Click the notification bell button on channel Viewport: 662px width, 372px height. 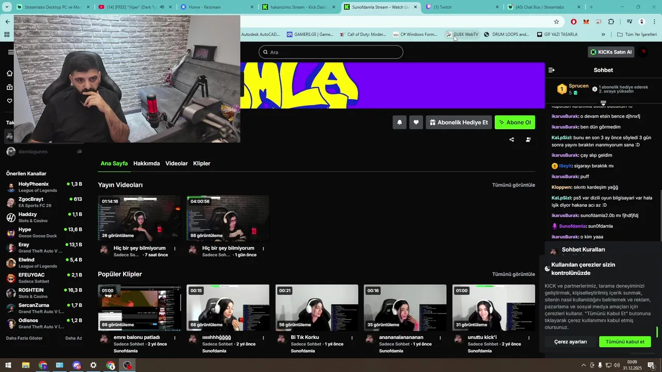point(399,122)
